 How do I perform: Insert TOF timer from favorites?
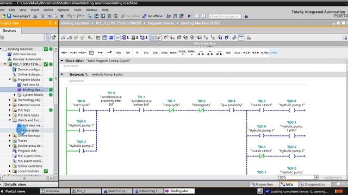[x=128, y=53]
